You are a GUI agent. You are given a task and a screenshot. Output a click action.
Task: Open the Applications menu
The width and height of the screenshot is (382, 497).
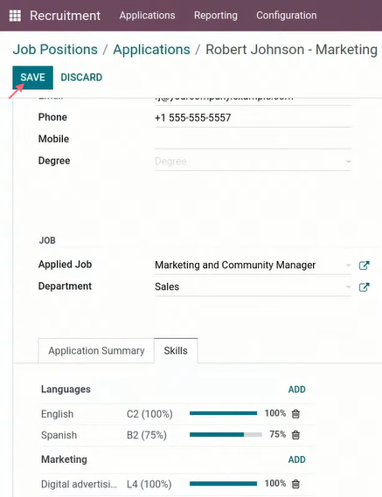point(147,15)
